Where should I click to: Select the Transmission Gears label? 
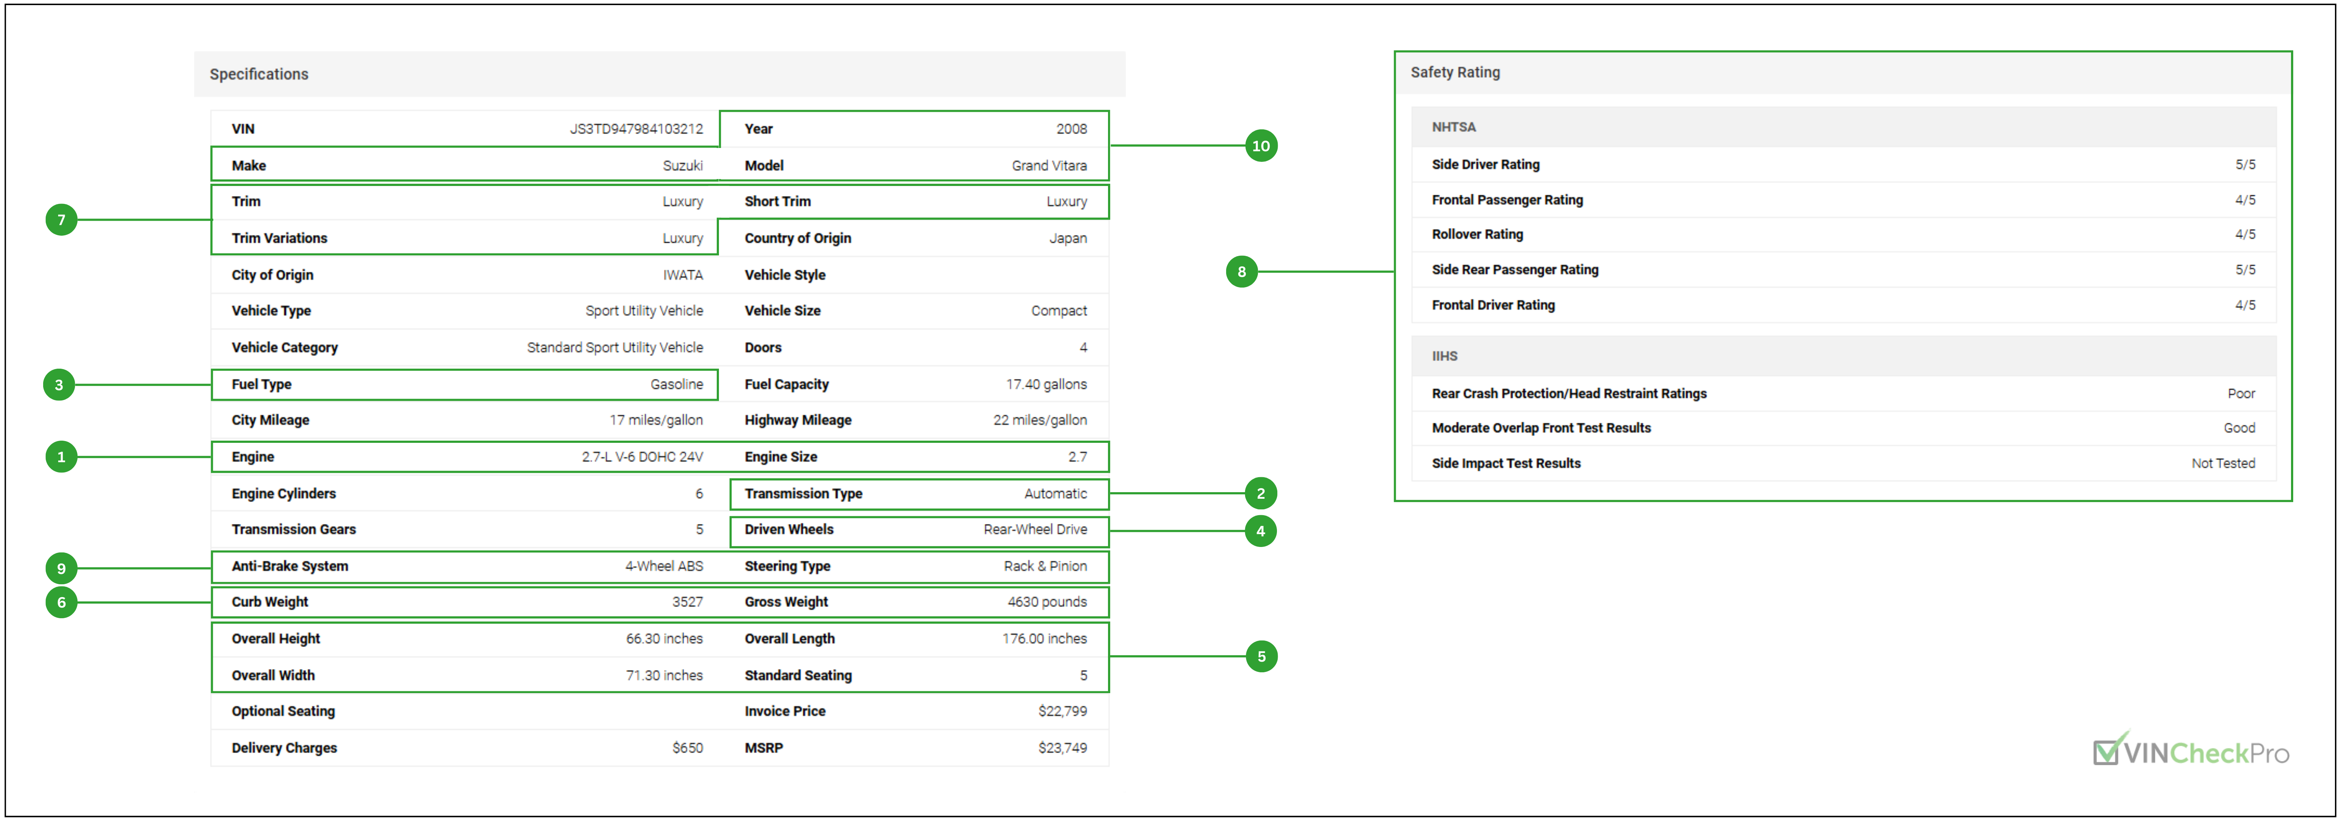coord(293,530)
